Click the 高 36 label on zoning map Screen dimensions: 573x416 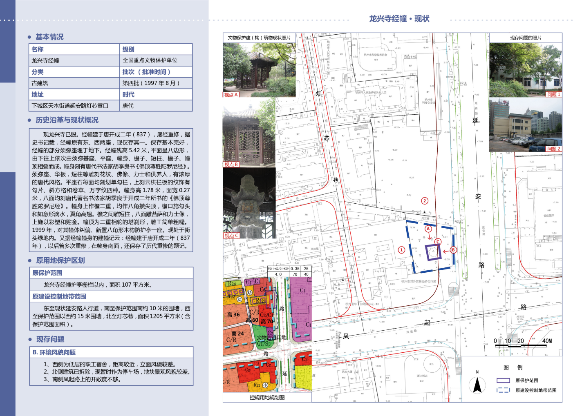(x=233, y=315)
